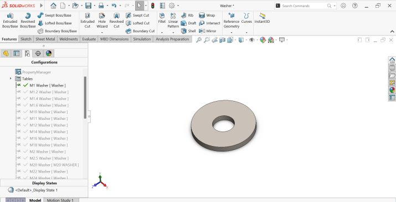Select the Default Display State 1 entry
Screen dimensions: 396x202
coord(37,190)
